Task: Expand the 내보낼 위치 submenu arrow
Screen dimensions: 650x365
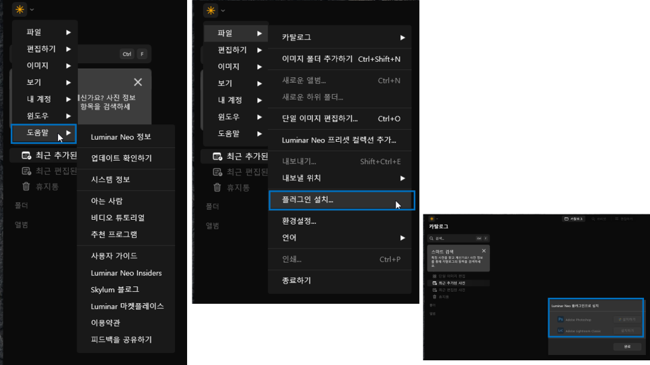Action: (x=402, y=178)
